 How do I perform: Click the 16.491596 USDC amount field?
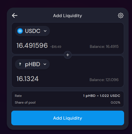click(32, 45)
